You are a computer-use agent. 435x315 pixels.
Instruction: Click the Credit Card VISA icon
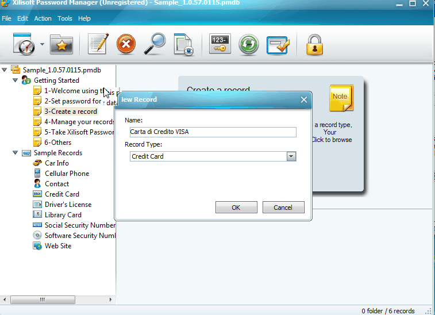pyautogui.click(x=37, y=194)
